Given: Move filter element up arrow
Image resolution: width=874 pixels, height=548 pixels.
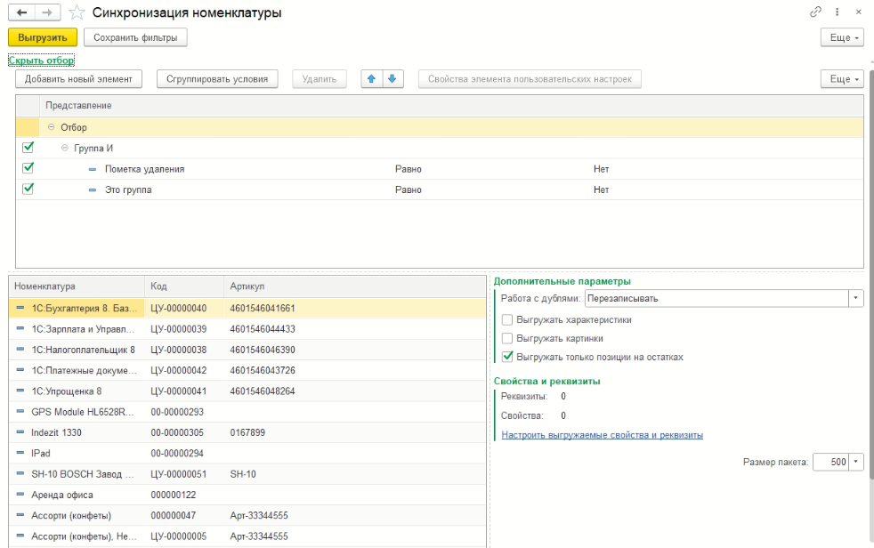Looking at the screenshot, I should (373, 79).
